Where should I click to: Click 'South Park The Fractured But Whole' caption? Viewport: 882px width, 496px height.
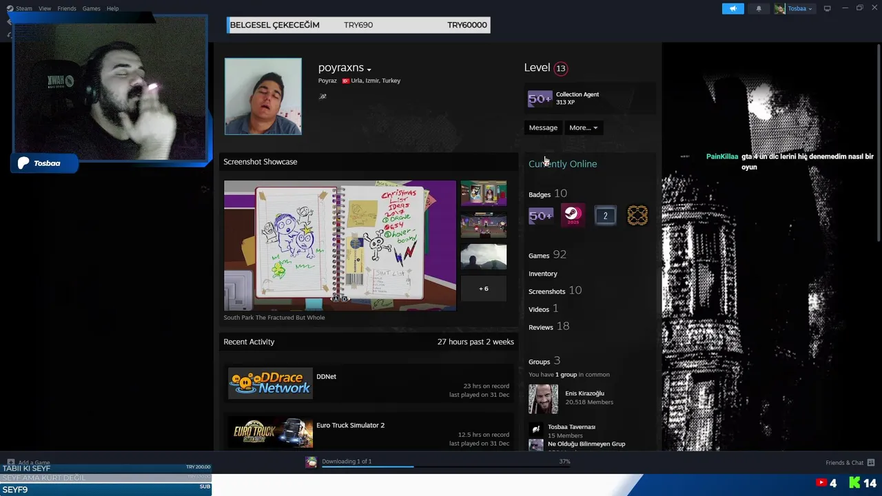[274, 318]
